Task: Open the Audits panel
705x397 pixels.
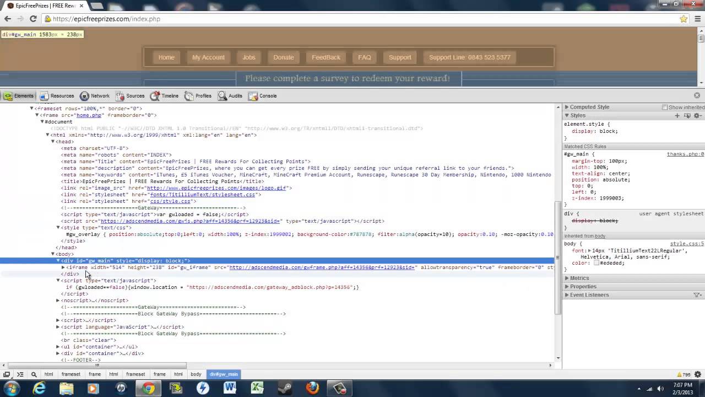Action: click(230, 96)
